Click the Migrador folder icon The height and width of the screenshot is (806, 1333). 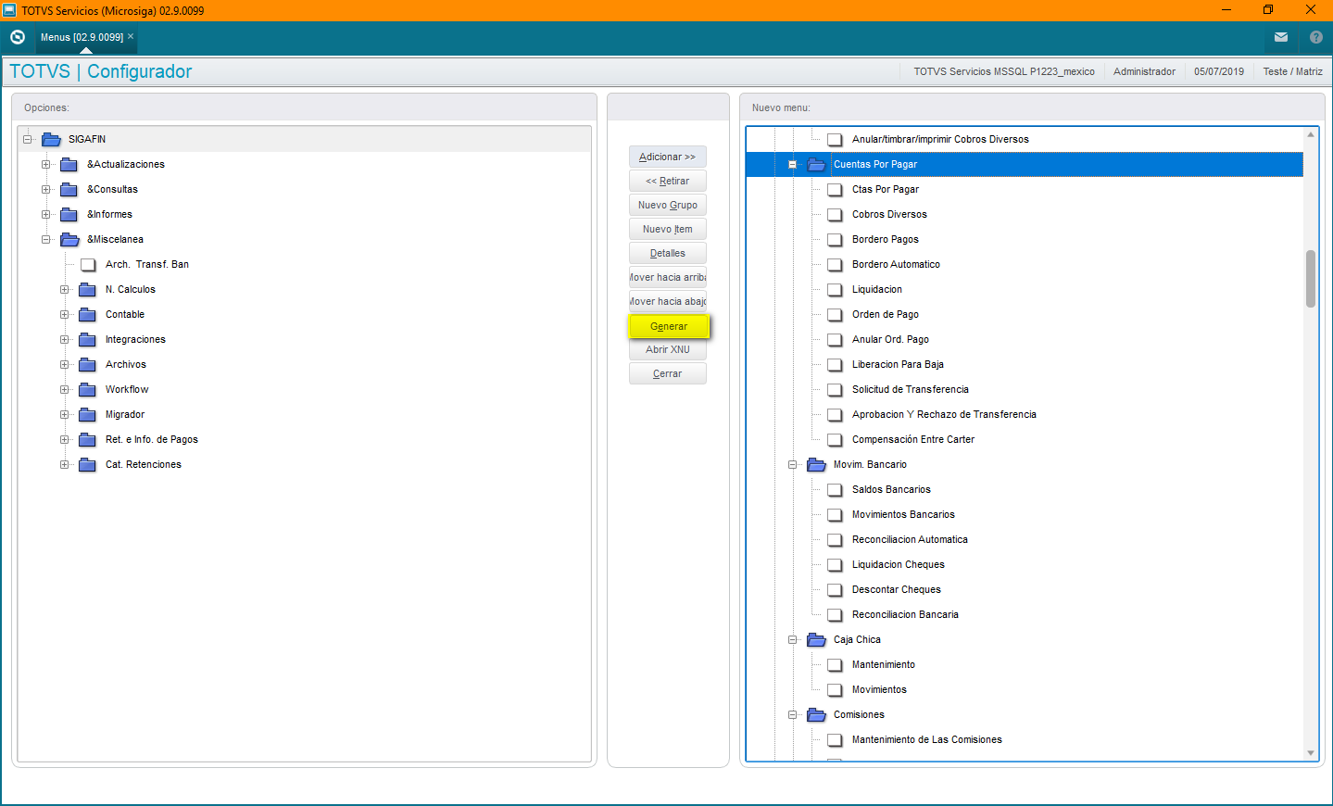click(x=87, y=414)
